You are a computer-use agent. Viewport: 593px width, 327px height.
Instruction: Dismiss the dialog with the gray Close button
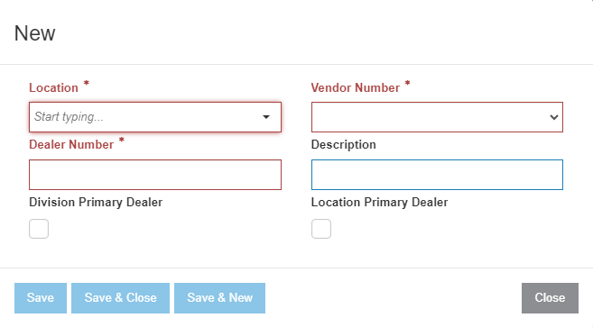tap(550, 298)
